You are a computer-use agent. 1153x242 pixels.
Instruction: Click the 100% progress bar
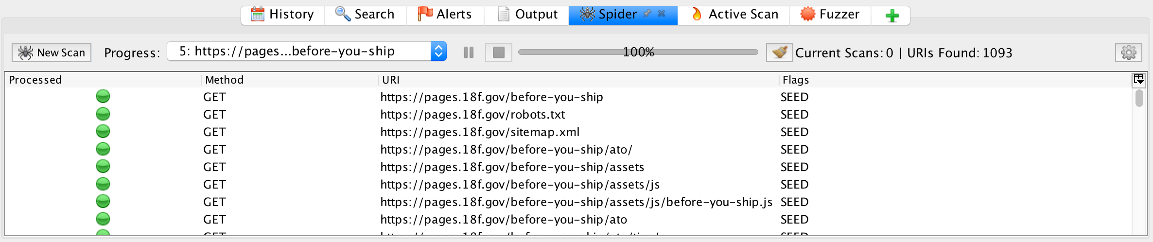(638, 52)
